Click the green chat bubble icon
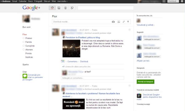The height and width of the screenshot is (111, 185). [25, 76]
